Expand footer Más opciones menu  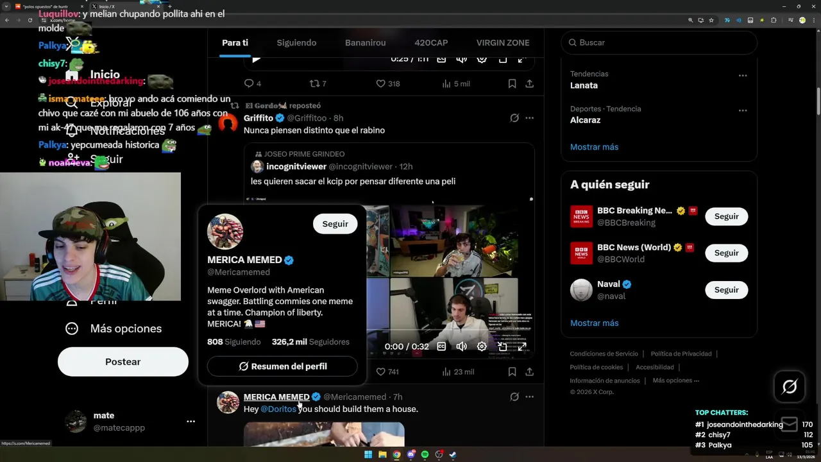[x=676, y=381]
